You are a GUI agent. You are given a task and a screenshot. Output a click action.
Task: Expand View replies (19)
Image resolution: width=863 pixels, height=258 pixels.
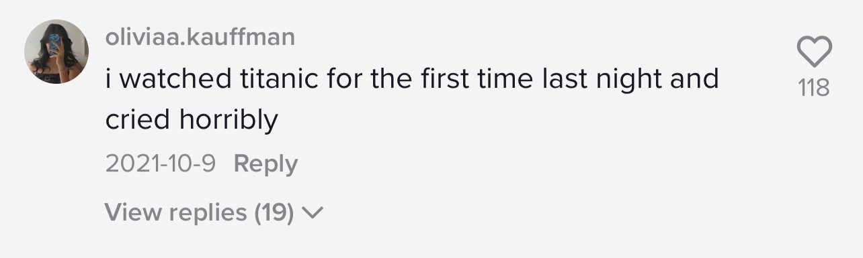(214, 213)
